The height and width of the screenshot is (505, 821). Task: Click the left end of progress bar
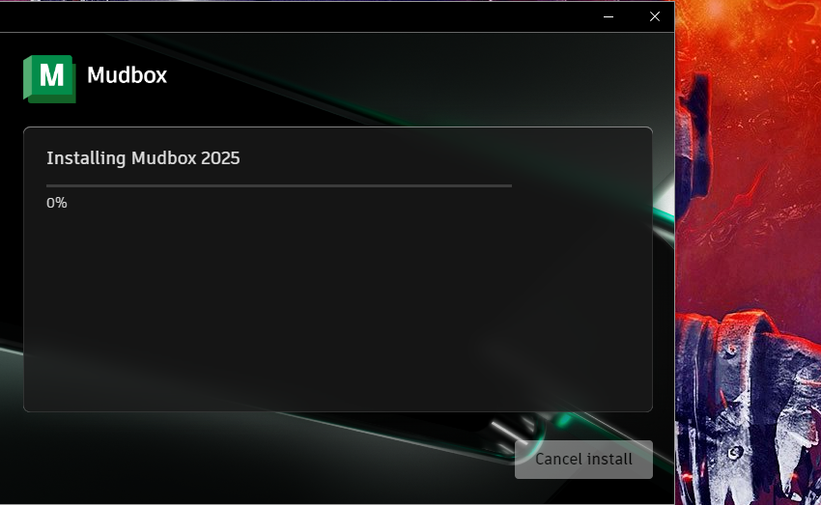(50, 184)
